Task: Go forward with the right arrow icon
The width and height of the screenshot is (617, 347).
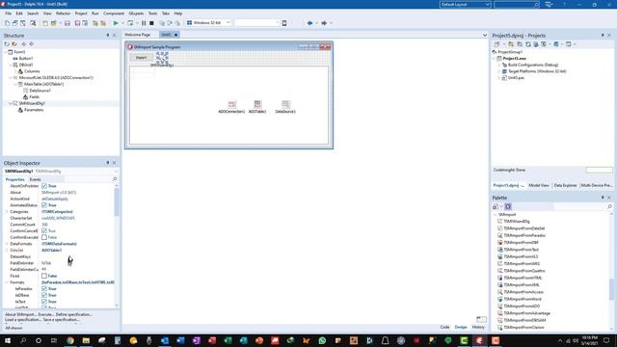Action: pyautogui.click(x=324, y=23)
